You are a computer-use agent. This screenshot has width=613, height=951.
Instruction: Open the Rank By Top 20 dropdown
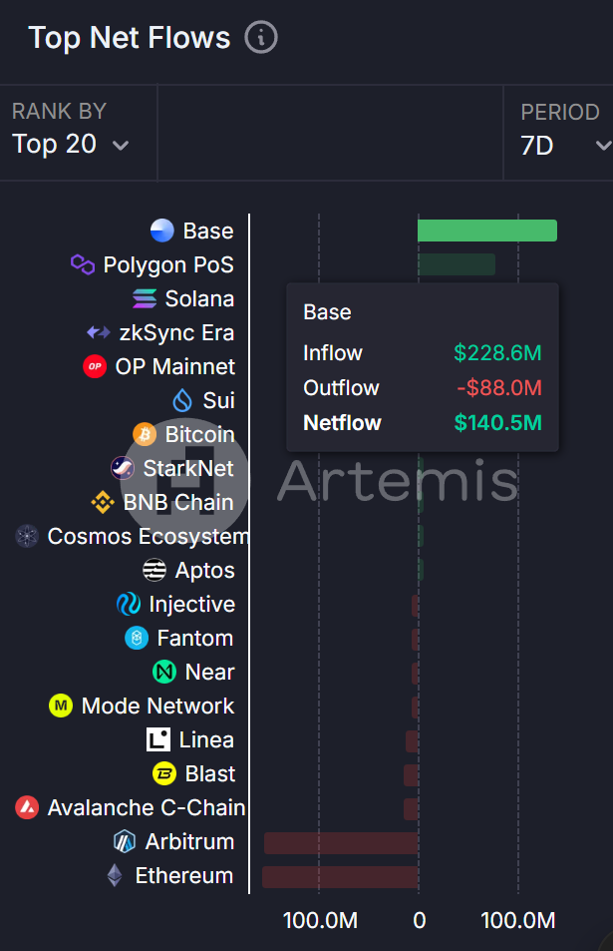tap(70, 145)
